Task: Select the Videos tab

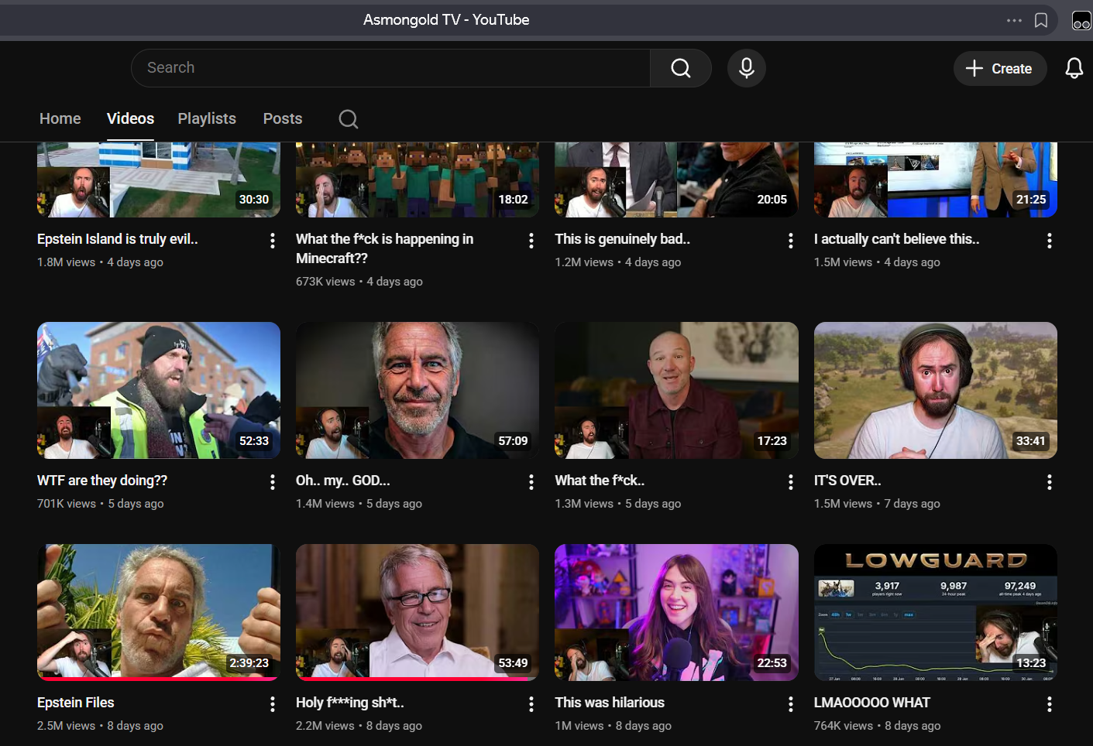Action: coord(130,118)
